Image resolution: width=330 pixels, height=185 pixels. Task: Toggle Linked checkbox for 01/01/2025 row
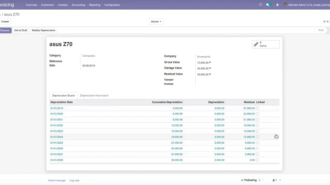(258, 143)
